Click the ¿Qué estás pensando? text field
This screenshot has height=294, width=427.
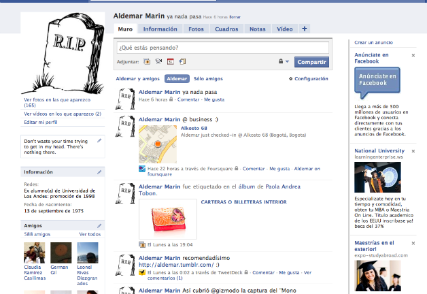[x=222, y=48]
